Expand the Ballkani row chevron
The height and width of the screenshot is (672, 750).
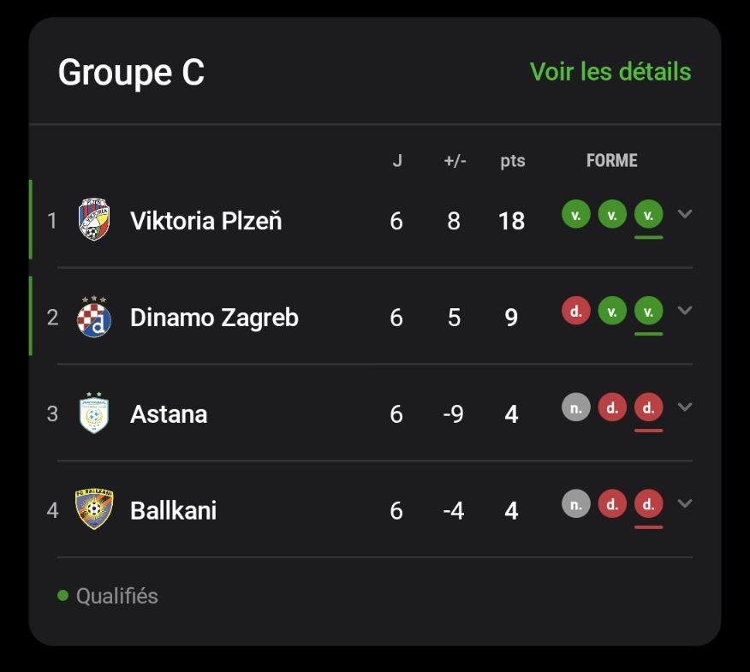click(684, 503)
